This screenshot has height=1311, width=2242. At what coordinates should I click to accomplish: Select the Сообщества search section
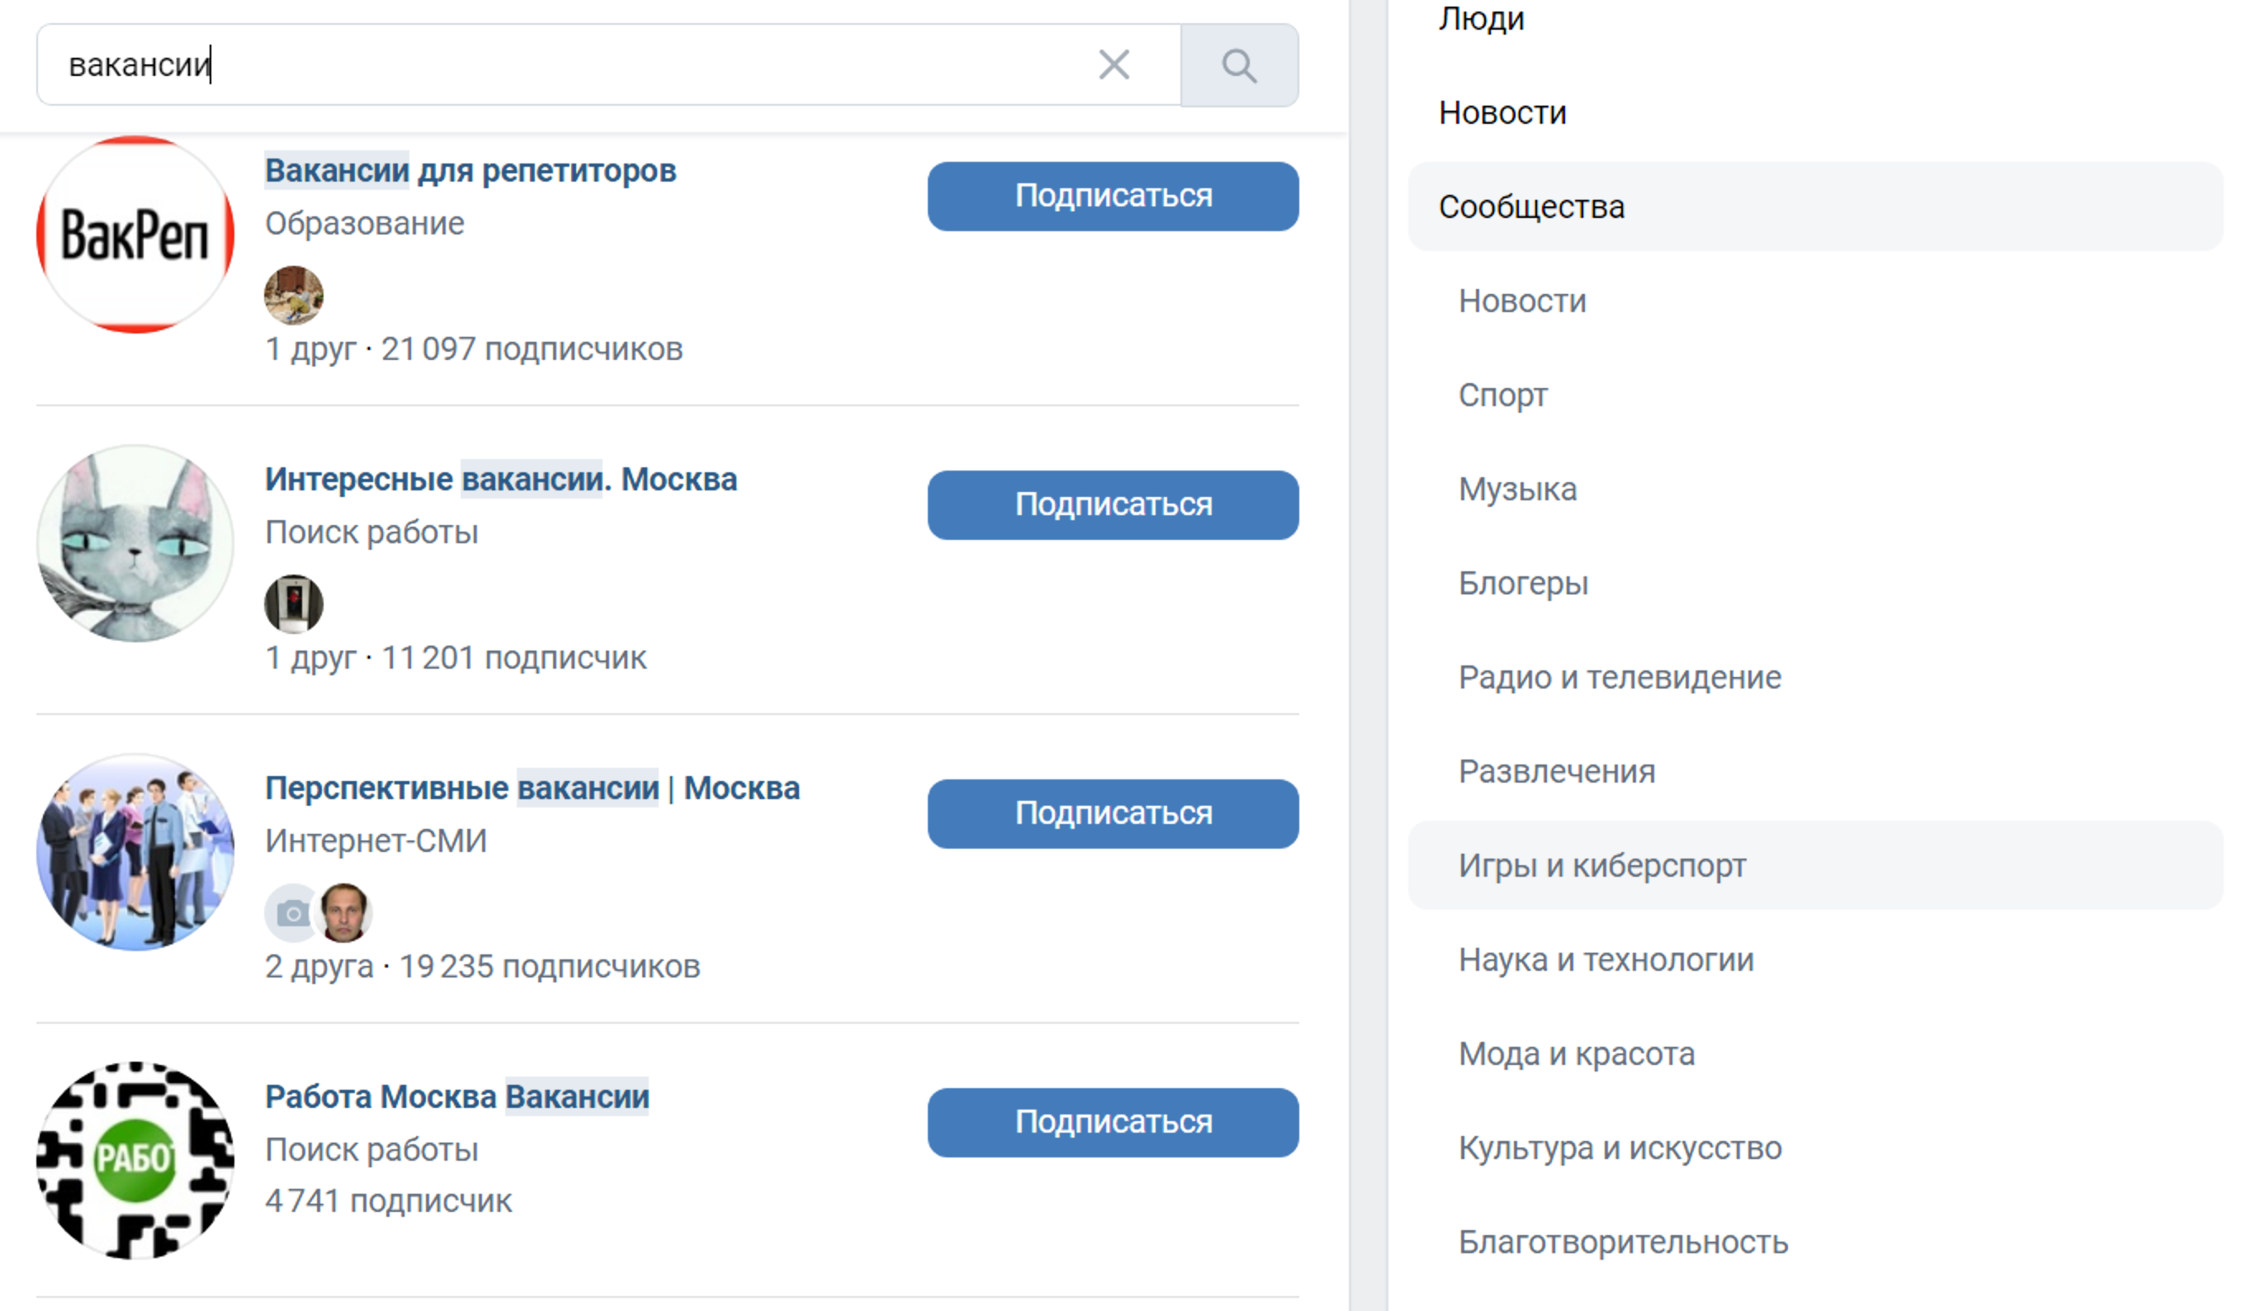coord(1815,206)
